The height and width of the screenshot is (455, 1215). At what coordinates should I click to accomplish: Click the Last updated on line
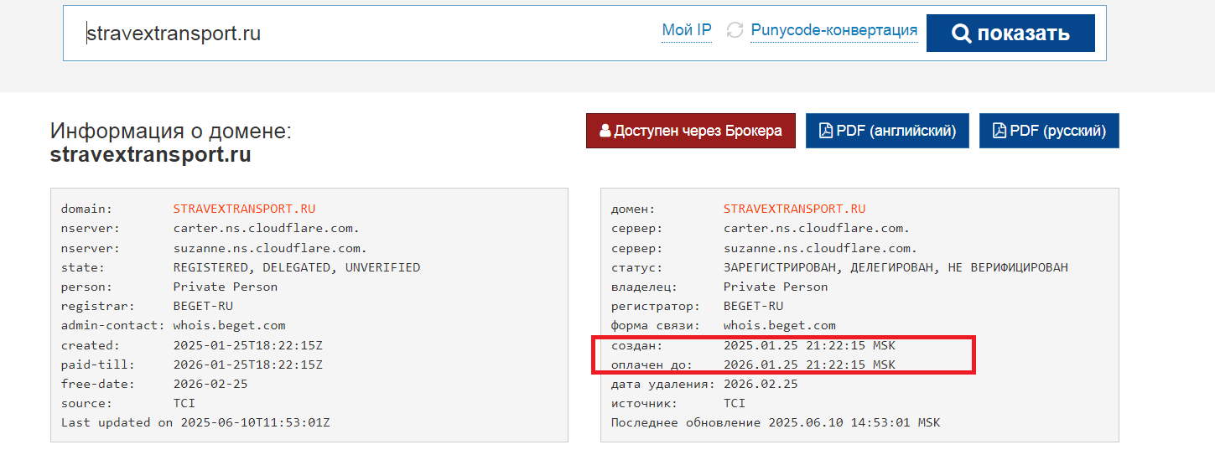[x=195, y=422]
